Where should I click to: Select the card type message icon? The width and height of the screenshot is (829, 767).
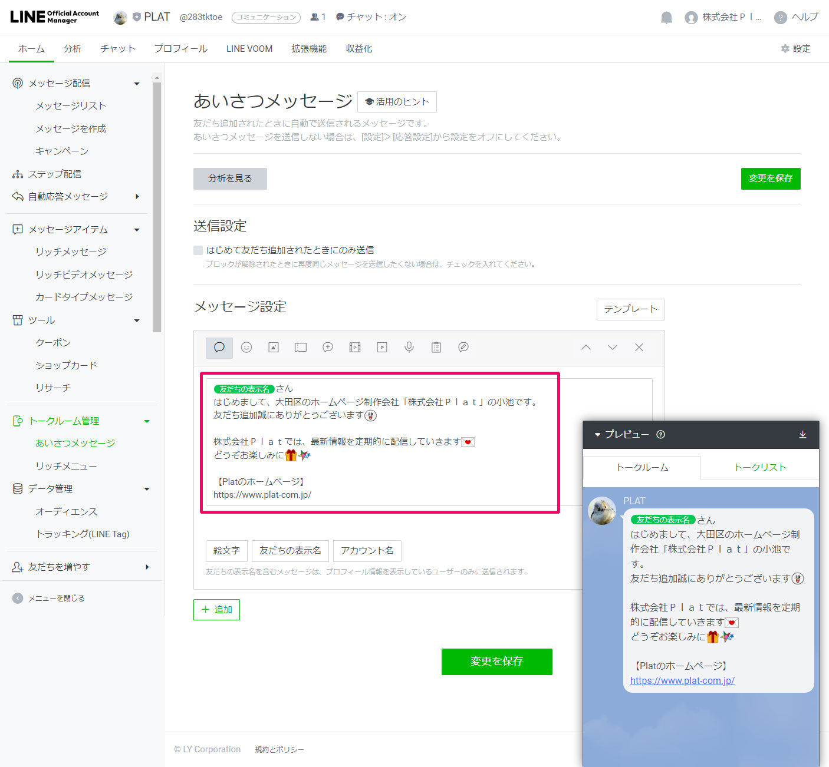(463, 348)
